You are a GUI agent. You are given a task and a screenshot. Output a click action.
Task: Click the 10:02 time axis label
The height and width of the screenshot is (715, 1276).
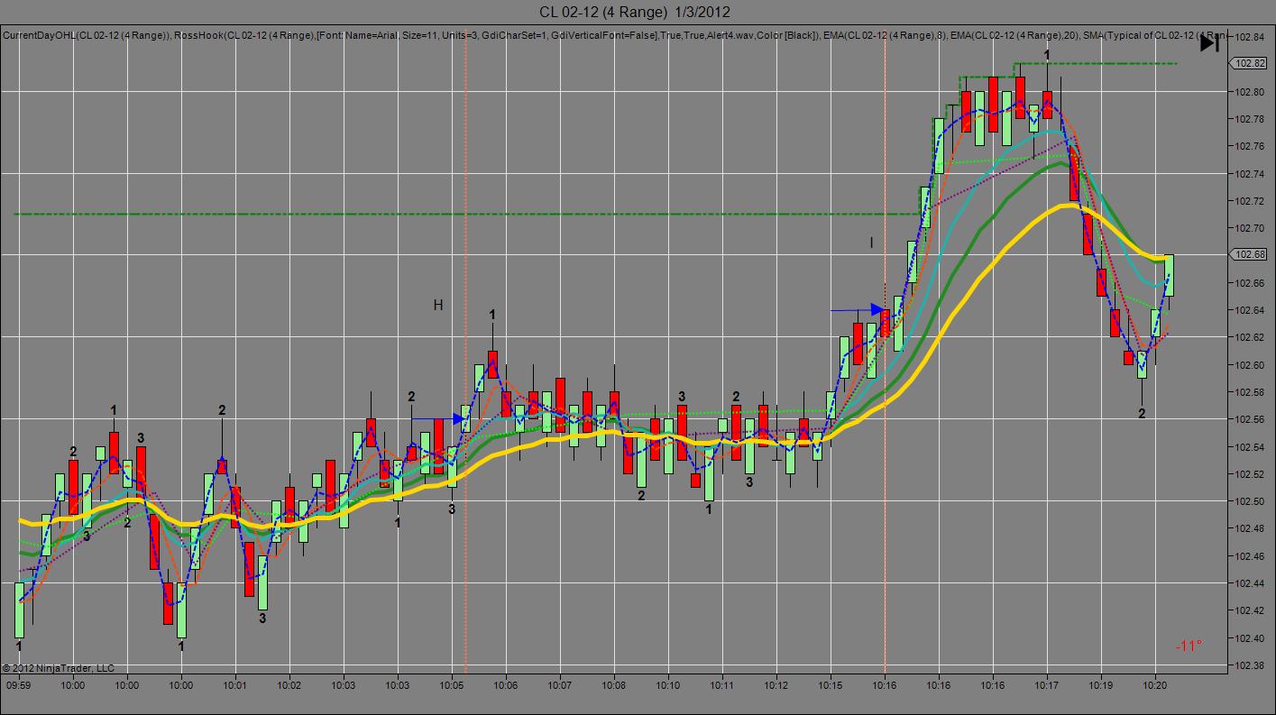[x=289, y=685]
